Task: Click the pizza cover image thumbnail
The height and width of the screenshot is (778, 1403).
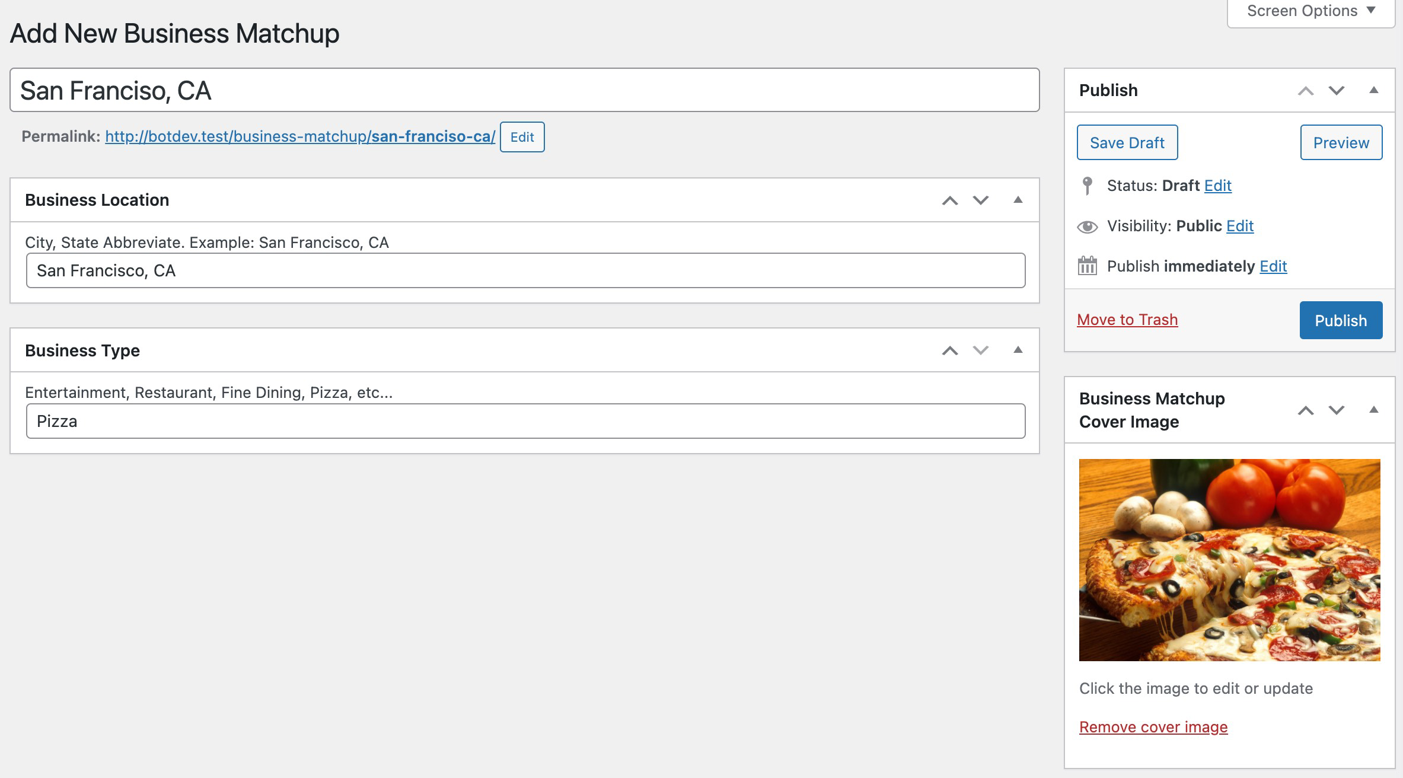Action: pos(1229,560)
